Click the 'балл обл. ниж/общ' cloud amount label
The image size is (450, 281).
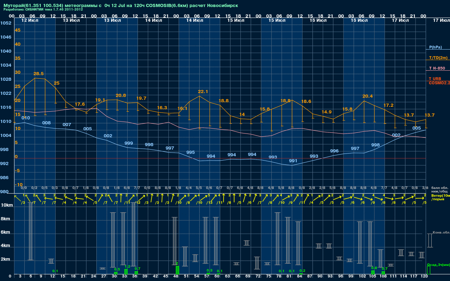(439, 189)
